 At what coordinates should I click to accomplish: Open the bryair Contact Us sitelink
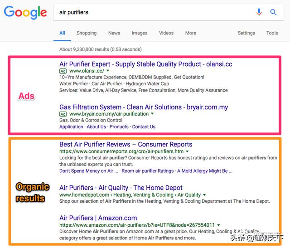(144, 127)
